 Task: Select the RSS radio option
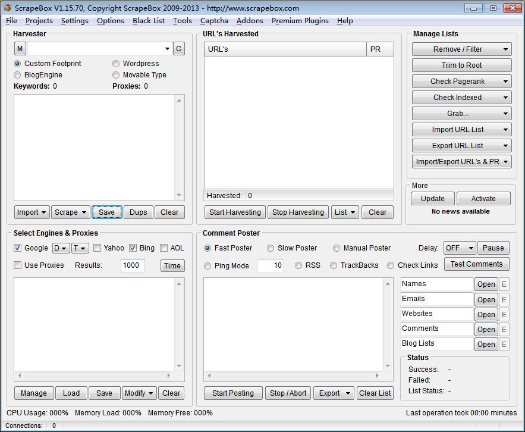tap(298, 265)
